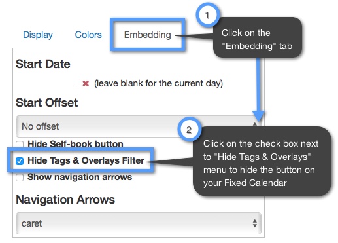Screen dimensions: 338x243
Task: Enable the Hide Self-book button checkbox
Action: coord(20,144)
